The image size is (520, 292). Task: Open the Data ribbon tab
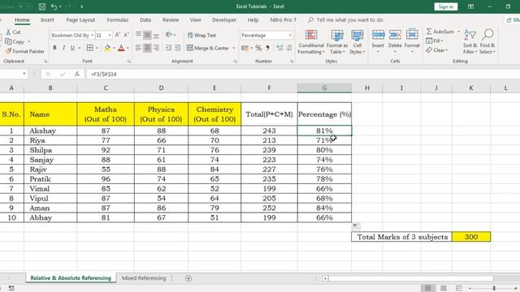point(145,19)
